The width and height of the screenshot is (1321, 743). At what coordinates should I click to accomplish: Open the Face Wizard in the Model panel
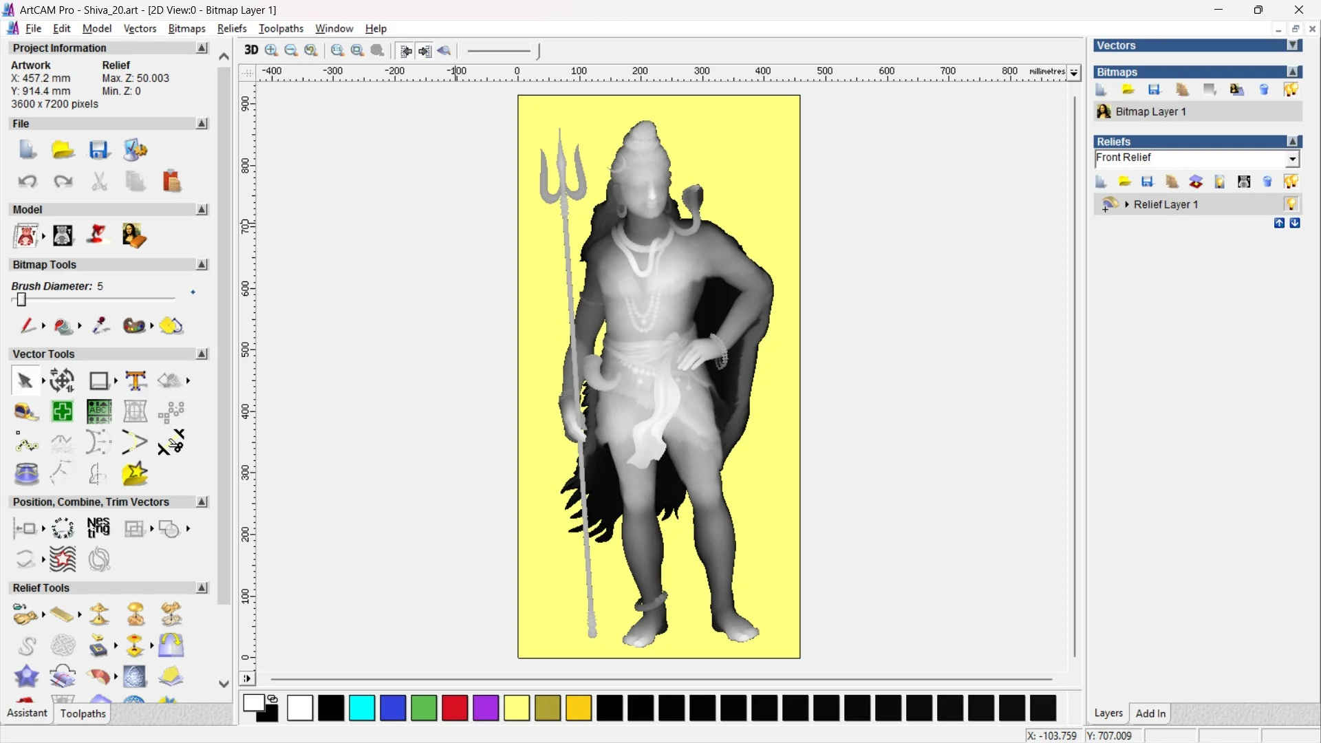tap(135, 235)
